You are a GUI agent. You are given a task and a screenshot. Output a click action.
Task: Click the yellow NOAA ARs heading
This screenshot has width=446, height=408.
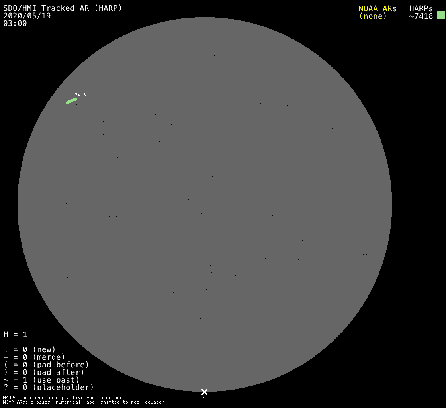pos(377,8)
